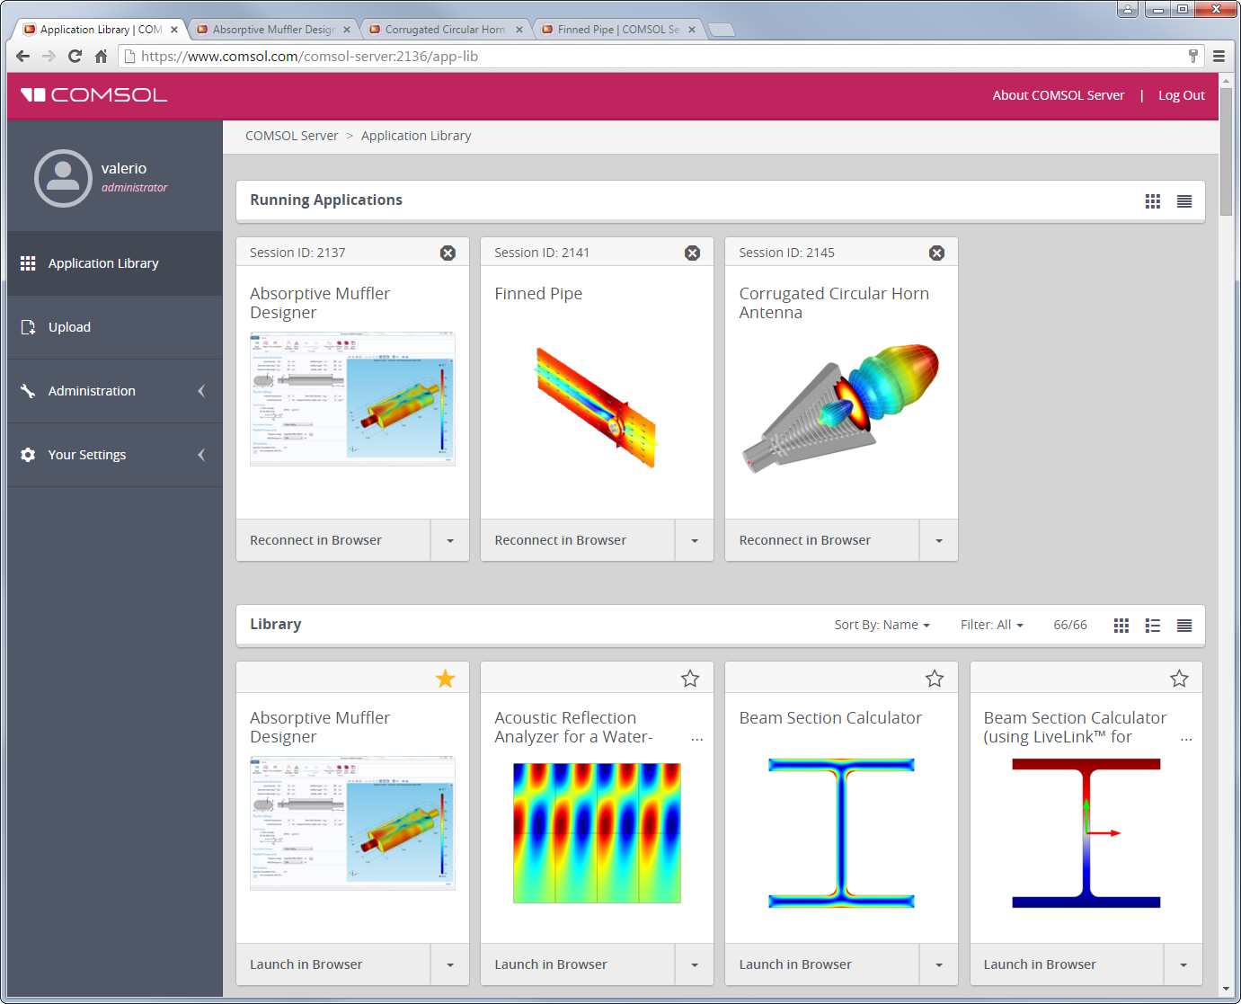Expand the Your Settings sidebar chevron
This screenshot has width=1241, height=1004.
[201, 455]
